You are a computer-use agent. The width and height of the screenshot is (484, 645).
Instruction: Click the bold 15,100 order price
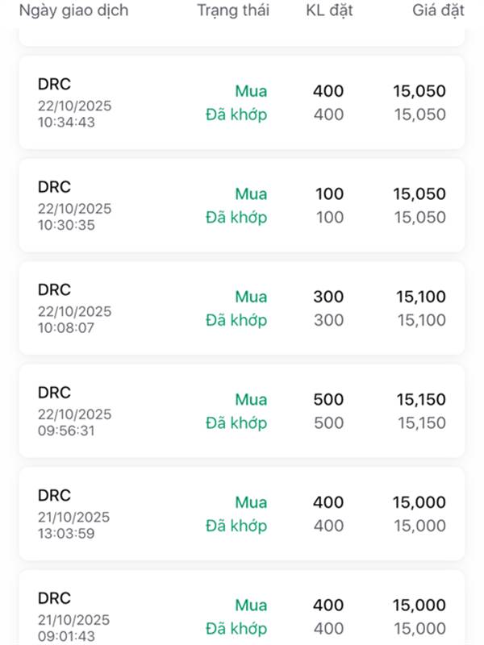coord(420,297)
